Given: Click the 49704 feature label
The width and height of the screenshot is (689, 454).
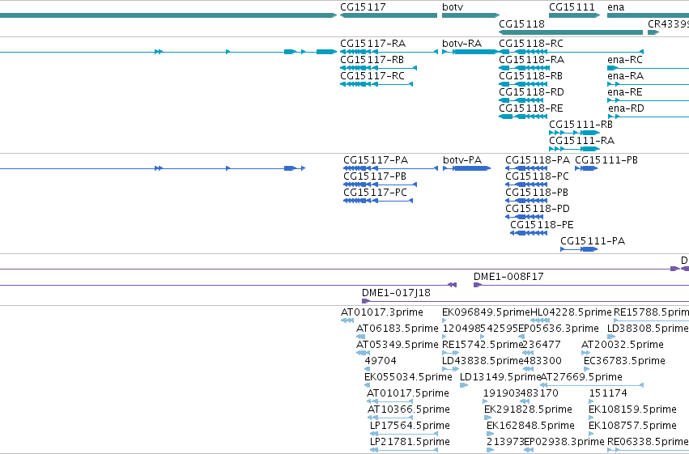Looking at the screenshot, I should pyautogui.click(x=381, y=361).
